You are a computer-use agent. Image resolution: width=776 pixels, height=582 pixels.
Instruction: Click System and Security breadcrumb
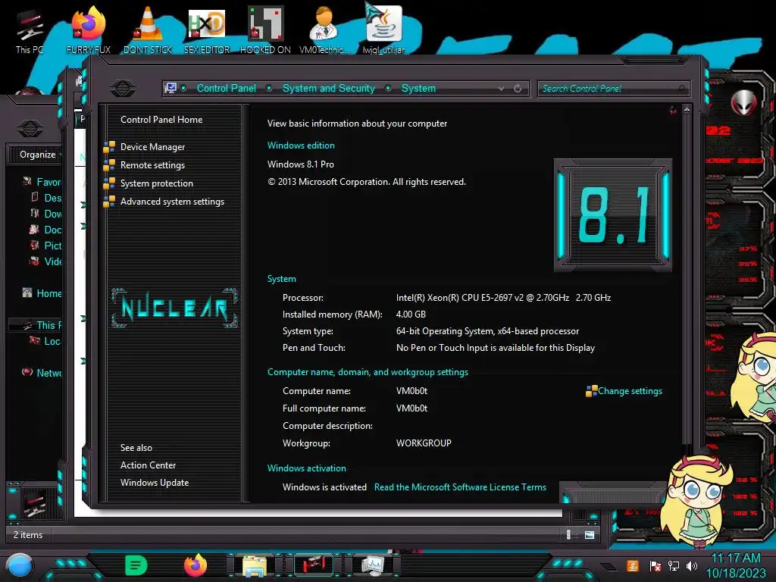pyautogui.click(x=329, y=88)
